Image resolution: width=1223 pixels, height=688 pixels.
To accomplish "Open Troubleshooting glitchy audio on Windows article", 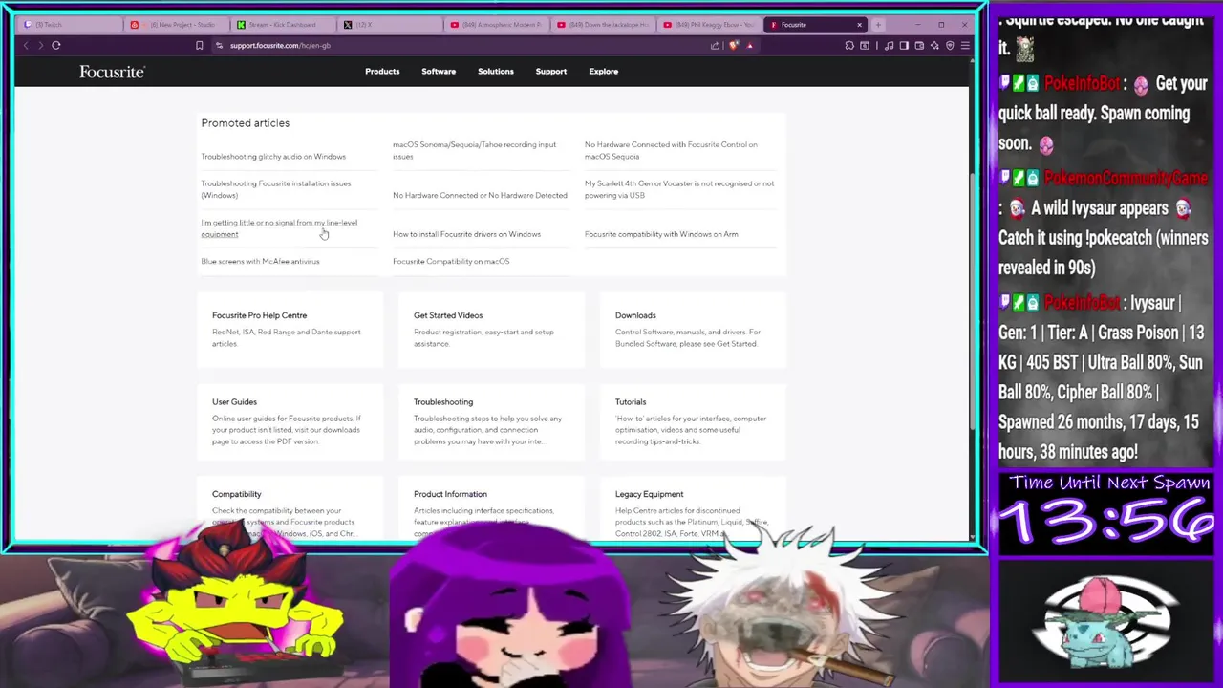I will click(x=273, y=157).
